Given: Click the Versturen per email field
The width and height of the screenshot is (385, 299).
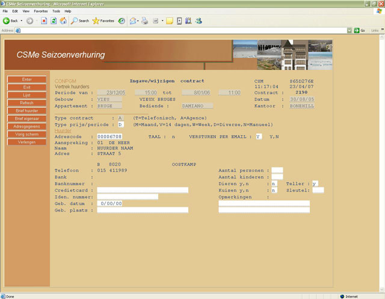Looking at the screenshot, I should click(258, 137).
